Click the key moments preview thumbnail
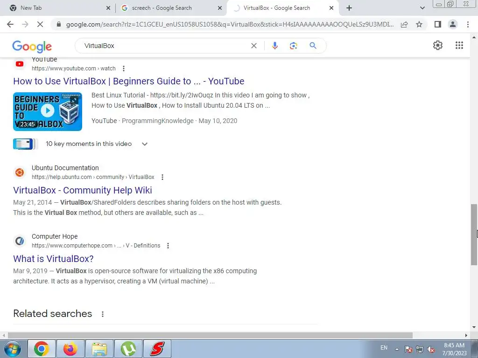Viewport: 478px width, 358px height. tap(25, 144)
